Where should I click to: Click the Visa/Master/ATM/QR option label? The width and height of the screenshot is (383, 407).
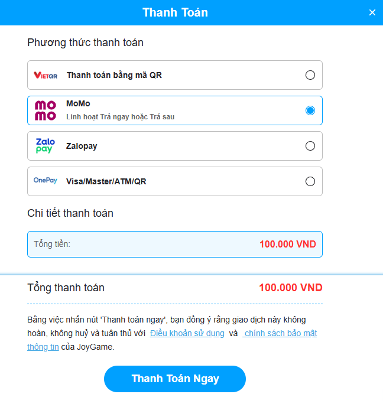(x=106, y=181)
